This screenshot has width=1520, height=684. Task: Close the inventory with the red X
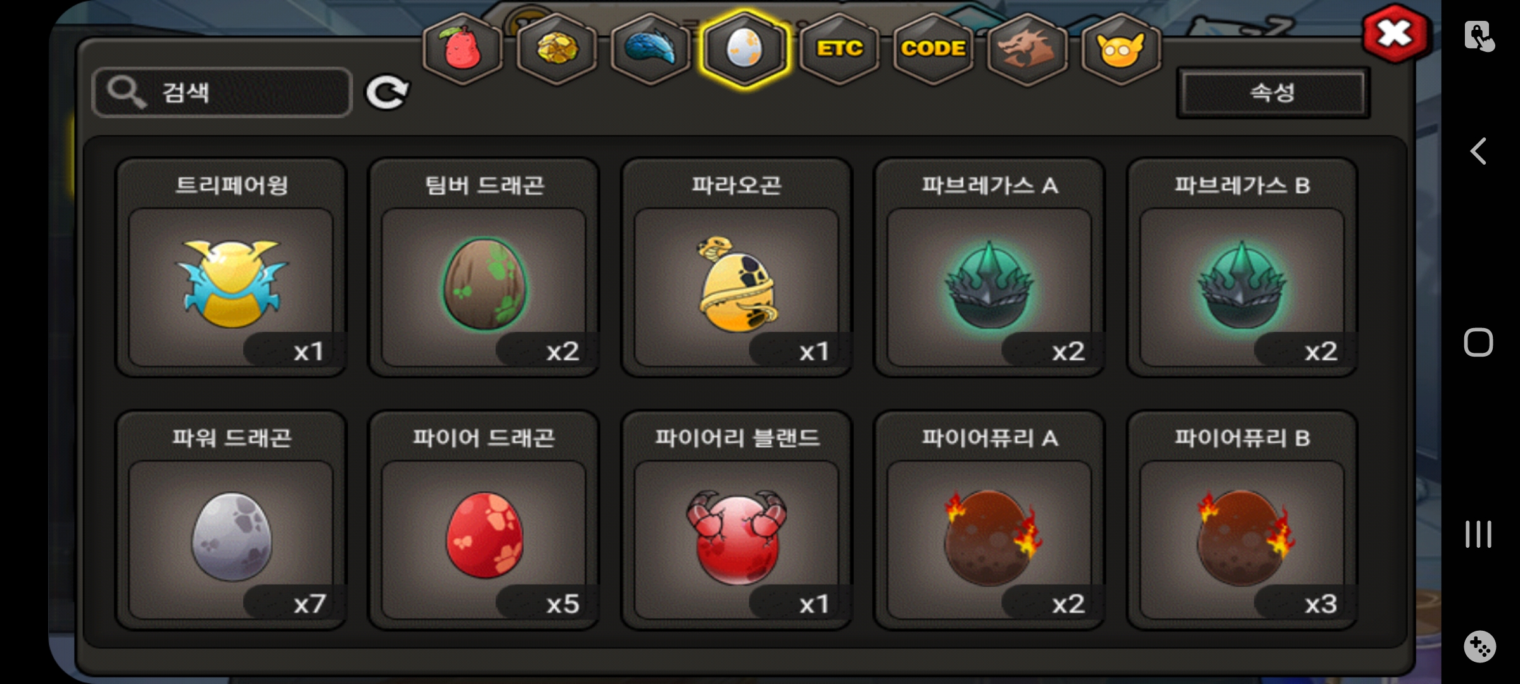(x=1395, y=34)
